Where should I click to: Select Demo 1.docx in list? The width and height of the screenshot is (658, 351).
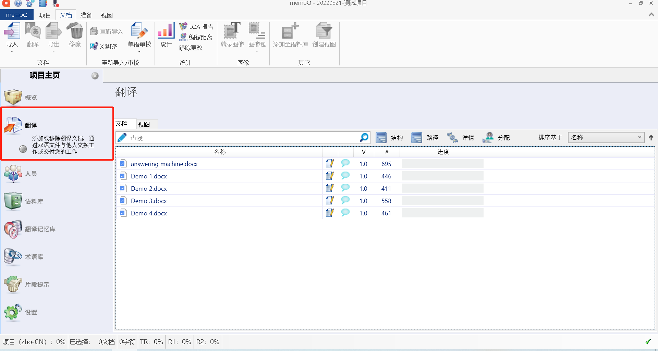385,176
